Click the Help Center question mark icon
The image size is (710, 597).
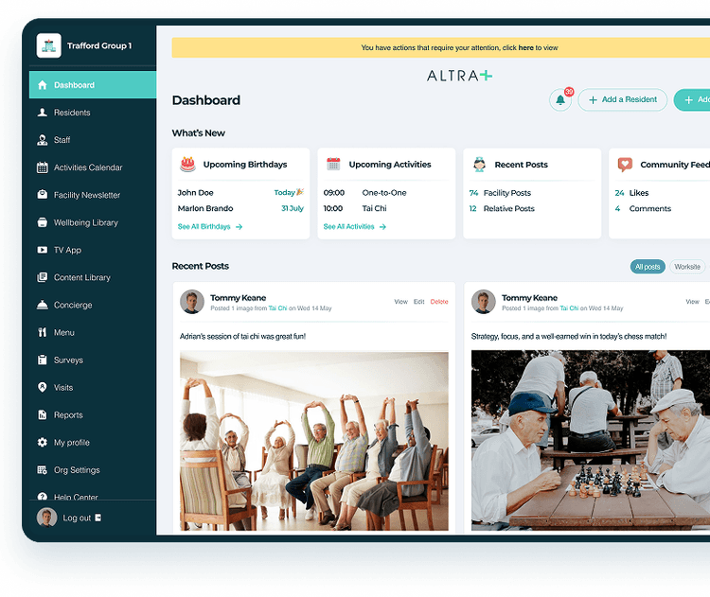pos(42,497)
